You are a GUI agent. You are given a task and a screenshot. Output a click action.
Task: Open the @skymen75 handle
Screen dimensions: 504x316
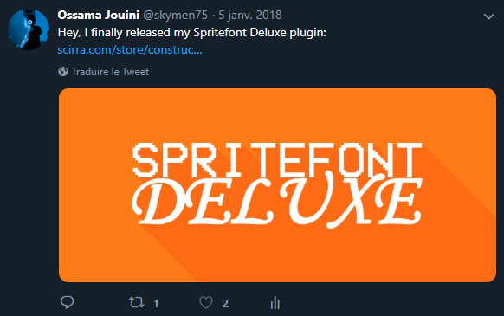pyautogui.click(x=175, y=15)
